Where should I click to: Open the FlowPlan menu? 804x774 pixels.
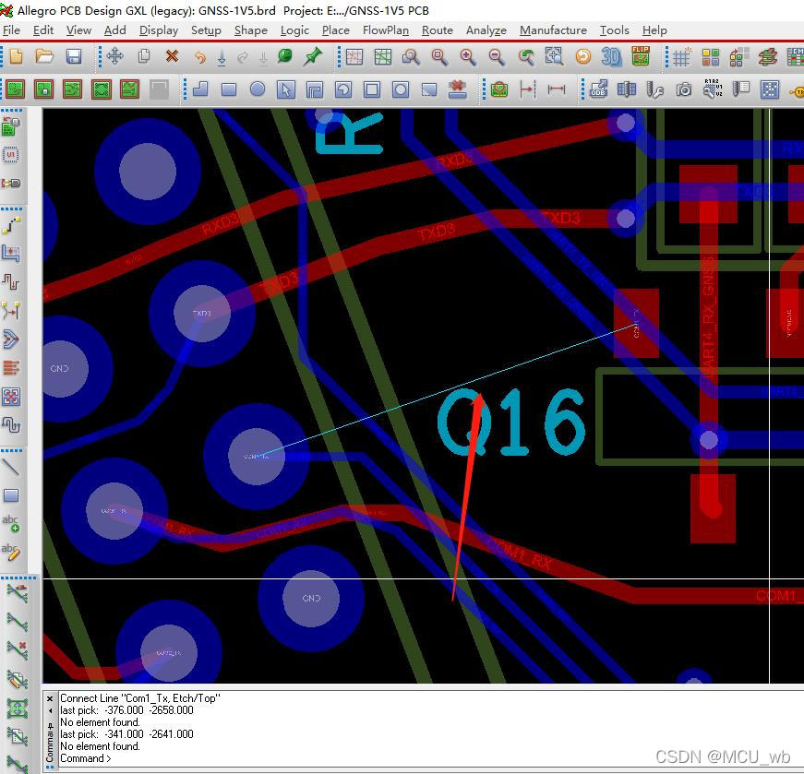coord(385,30)
